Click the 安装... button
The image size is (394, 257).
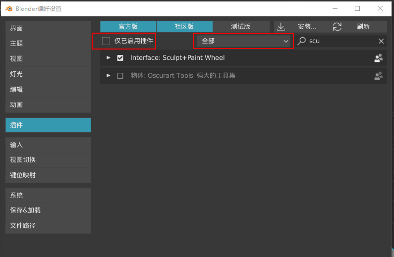click(302, 27)
